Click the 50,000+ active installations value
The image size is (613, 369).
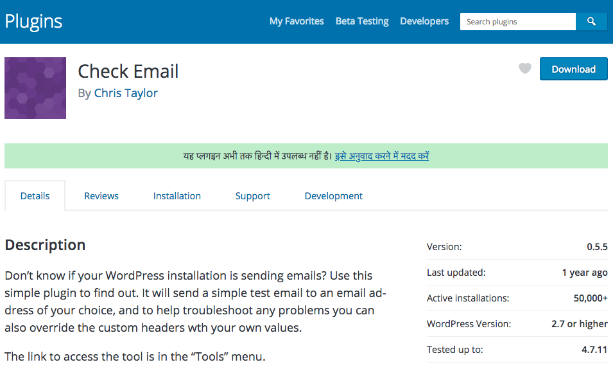(591, 298)
